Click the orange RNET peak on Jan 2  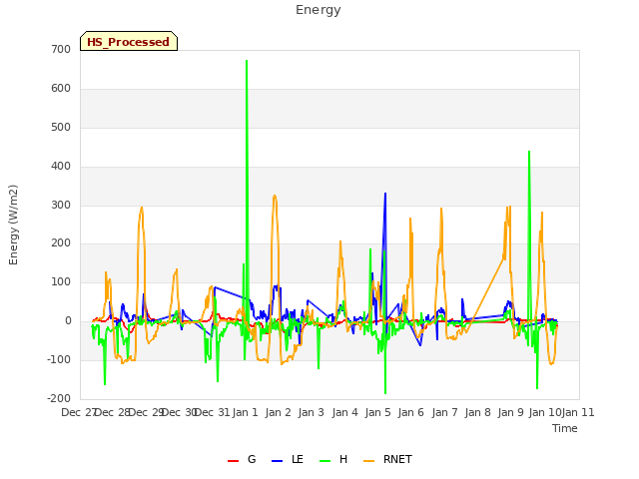coord(275,196)
